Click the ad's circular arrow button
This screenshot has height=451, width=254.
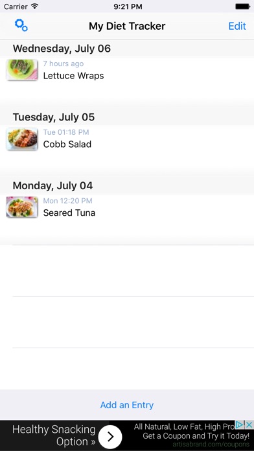tap(110, 437)
